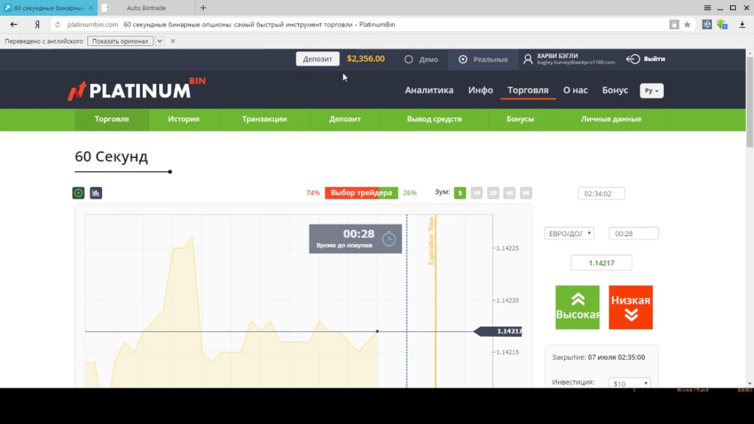Open the ЕВРО/ДОЛ asset dropdown
754x424 pixels.
(x=569, y=234)
